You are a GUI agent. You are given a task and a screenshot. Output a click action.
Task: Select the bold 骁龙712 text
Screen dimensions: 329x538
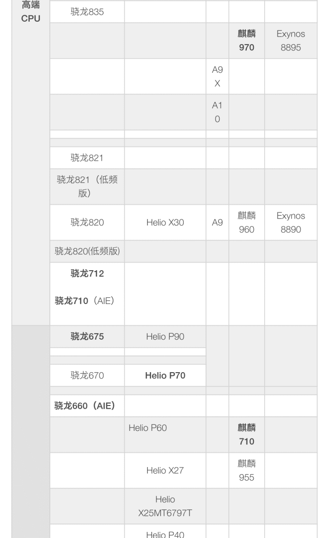click(x=87, y=273)
